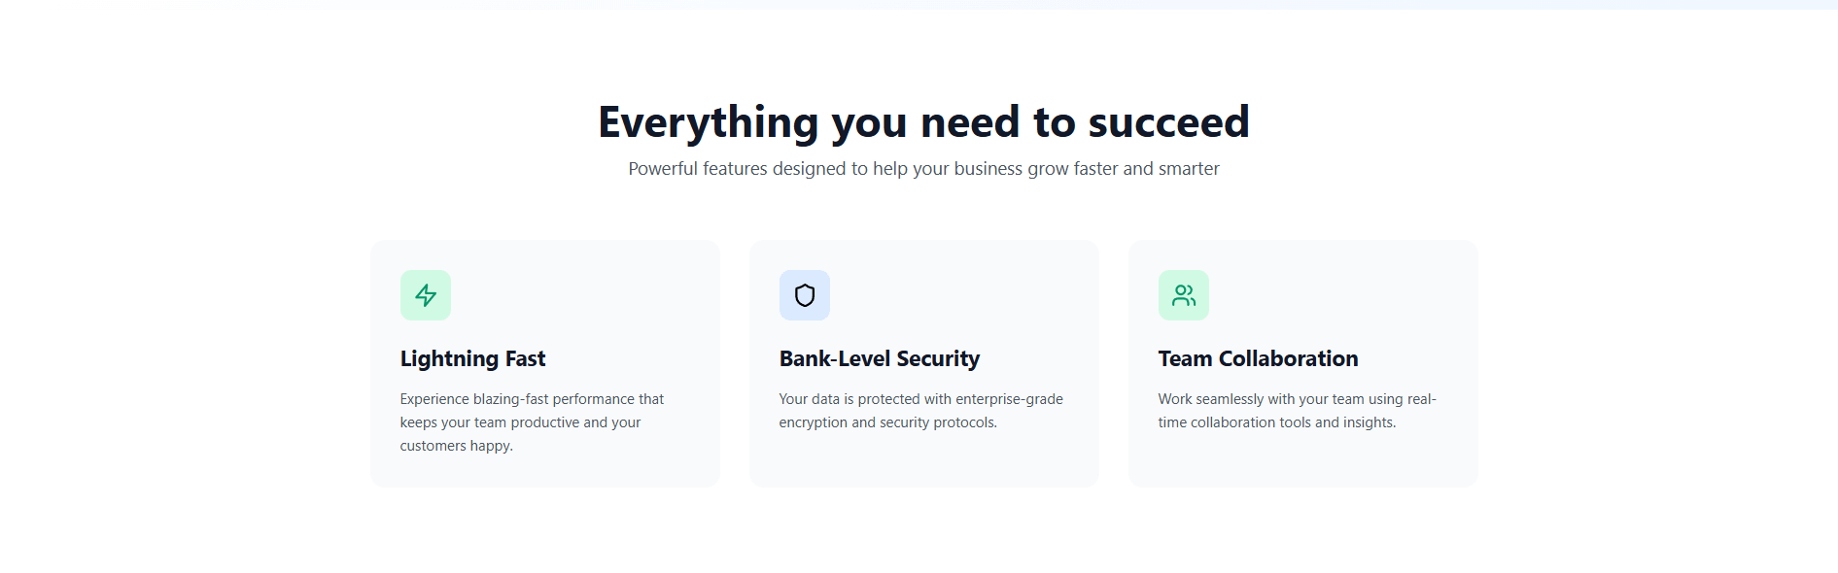Click the "customers happy." text

click(456, 446)
